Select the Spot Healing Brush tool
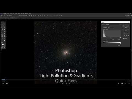132x99 pixels. pyautogui.click(x=4, y=30)
